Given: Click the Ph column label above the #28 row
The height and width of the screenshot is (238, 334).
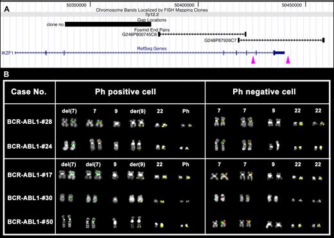Looking at the screenshot, I should tap(186, 111).
